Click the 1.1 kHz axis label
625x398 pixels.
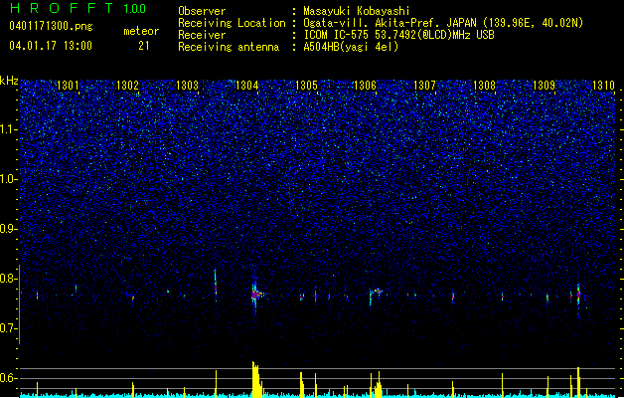point(9,129)
